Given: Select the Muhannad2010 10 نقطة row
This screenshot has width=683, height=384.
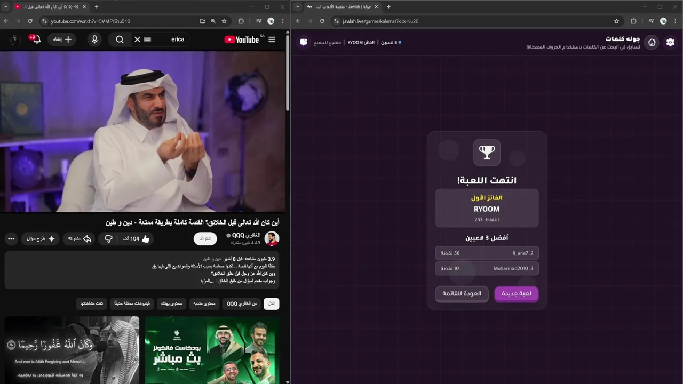Looking at the screenshot, I should tap(487, 268).
